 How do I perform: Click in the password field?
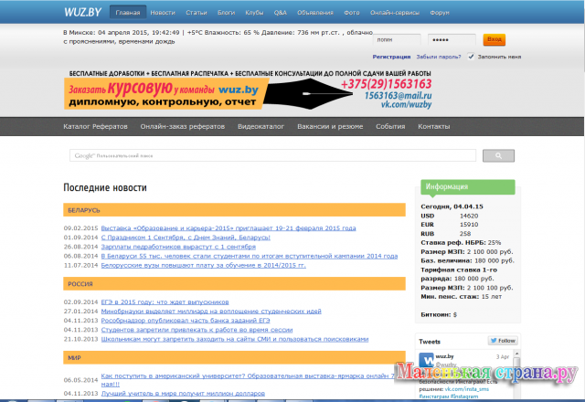[452, 40]
